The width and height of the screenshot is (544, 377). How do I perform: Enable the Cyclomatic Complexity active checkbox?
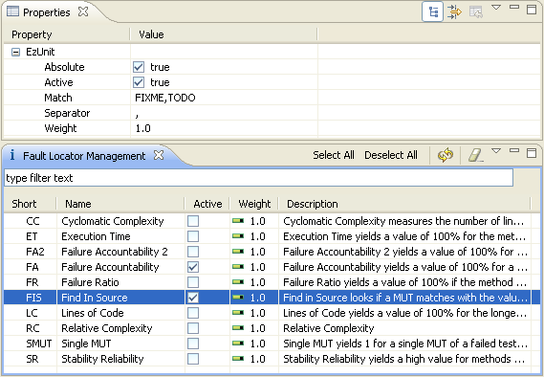pos(193,221)
